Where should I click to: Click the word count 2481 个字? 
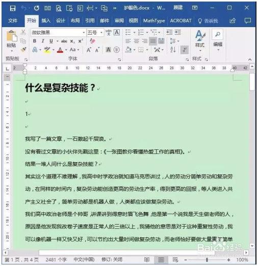point(56,260)
